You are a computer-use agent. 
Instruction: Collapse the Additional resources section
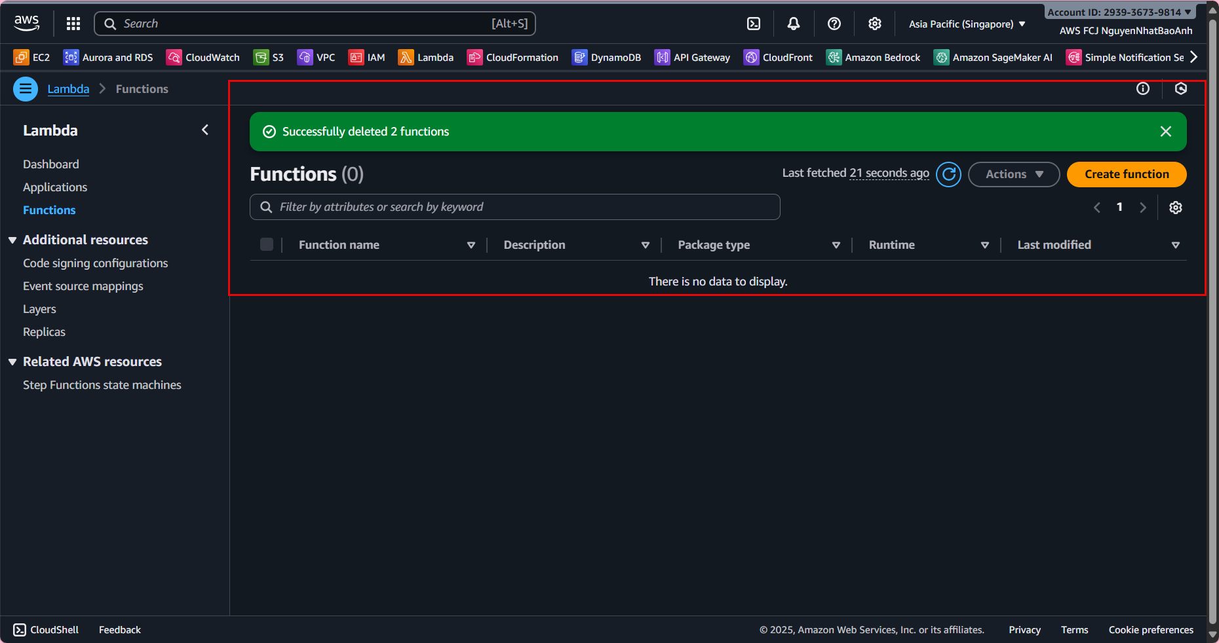point(12,240)
